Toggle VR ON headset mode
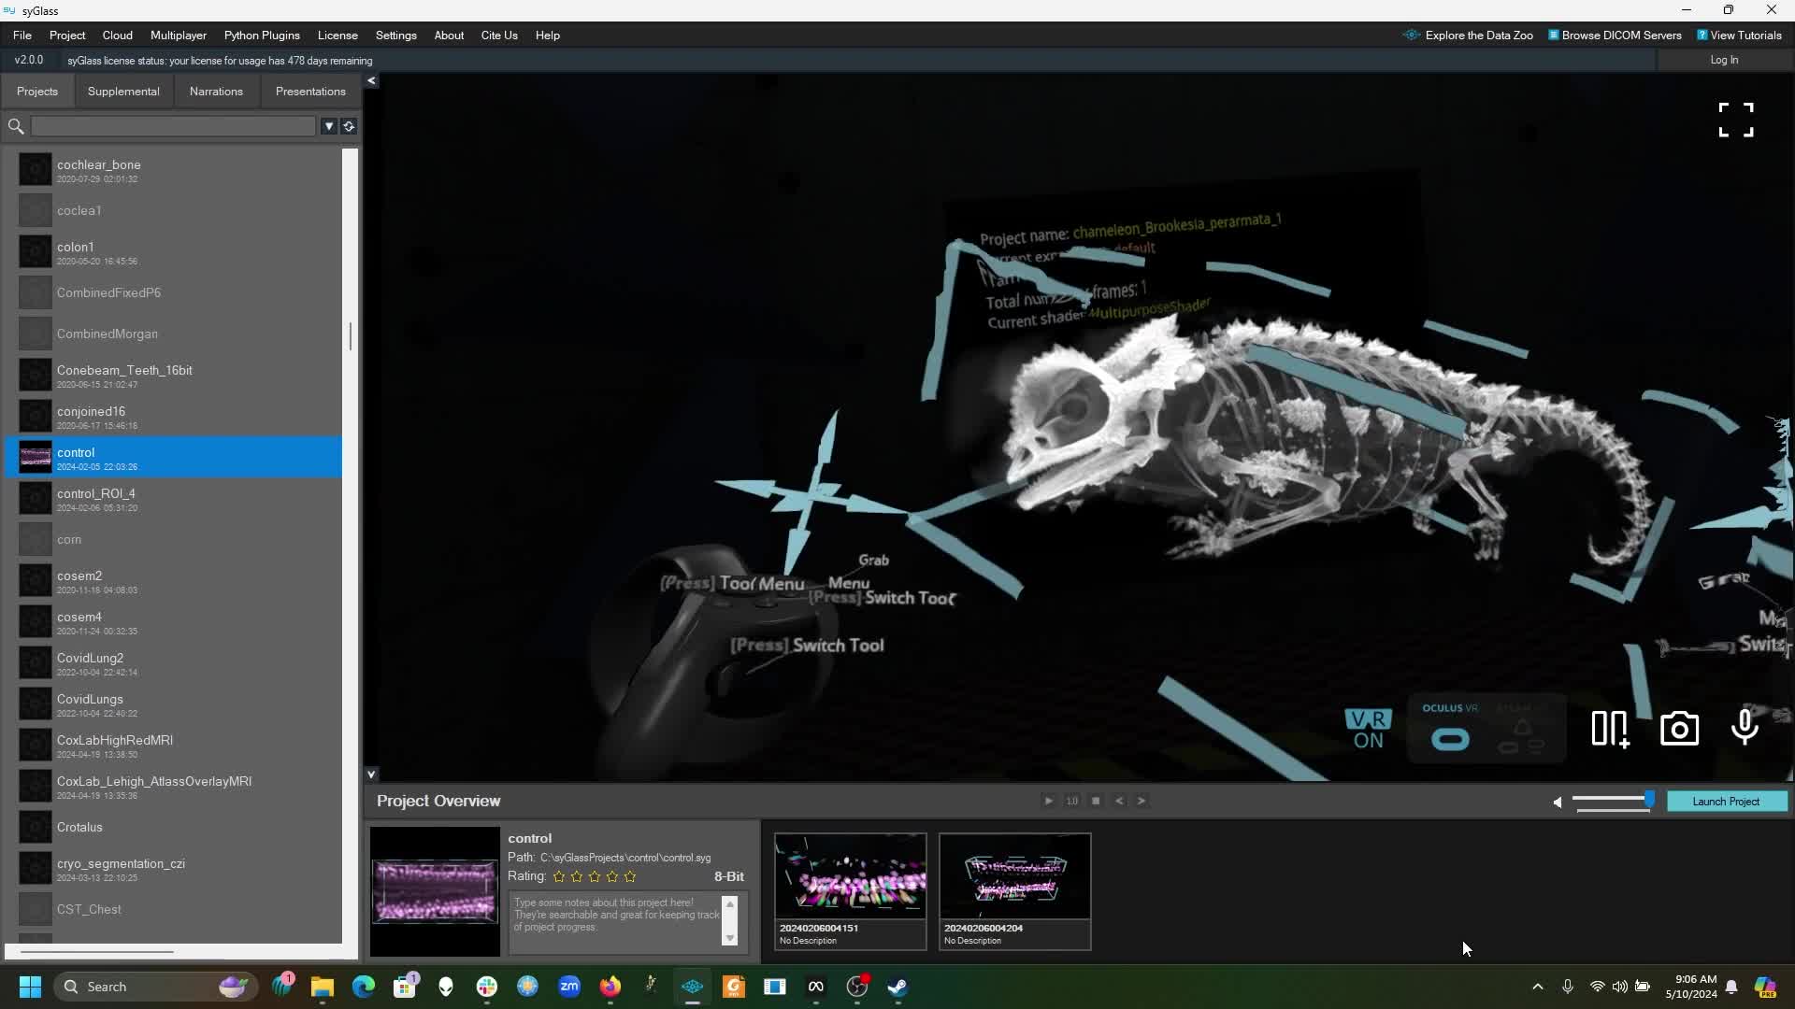The height and width of the screenshot is (1009, 1795). [1368, 730]
